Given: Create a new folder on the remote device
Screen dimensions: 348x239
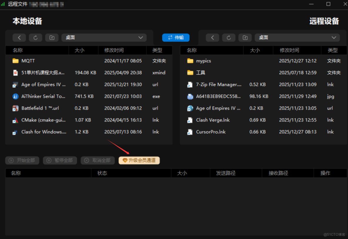Looking at the screenshot, I should click(x=245, y=38).
